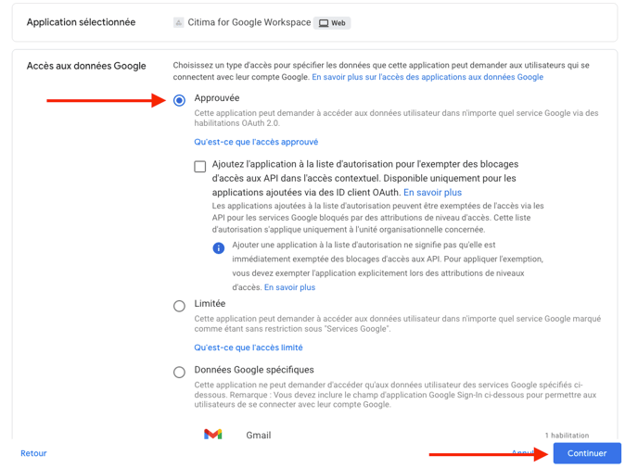This screenshot has width=638, height=468.
Task: Click the 'Données Google spécifiques' label
Action: pos(254,370)
